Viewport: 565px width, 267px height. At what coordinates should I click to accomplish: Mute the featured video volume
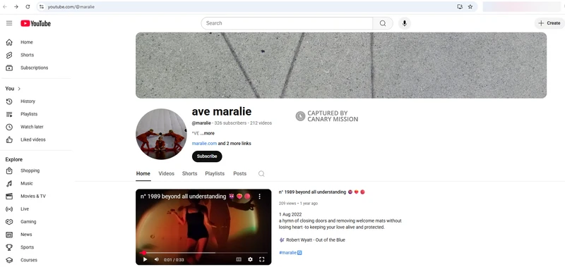[157, 259]
